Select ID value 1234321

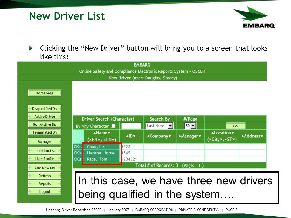click(129, 159)
